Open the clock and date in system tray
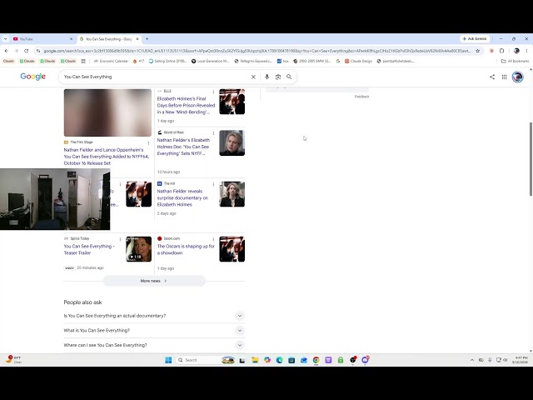533x400 pixels. tap(521, 360)
